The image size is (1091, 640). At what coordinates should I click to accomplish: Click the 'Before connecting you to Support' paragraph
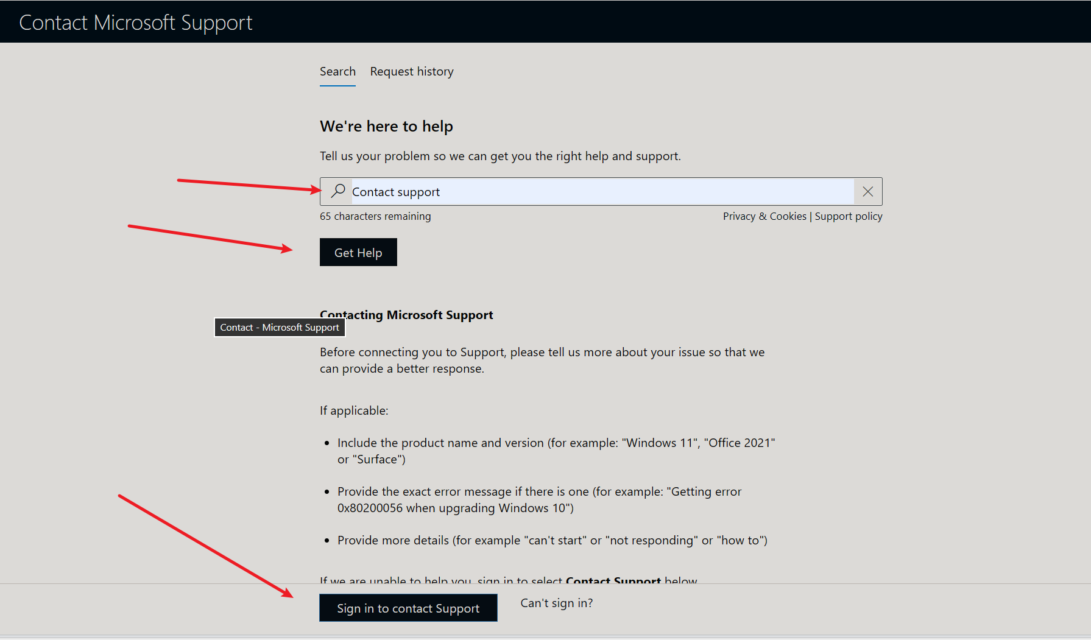[x=542, y=360]
